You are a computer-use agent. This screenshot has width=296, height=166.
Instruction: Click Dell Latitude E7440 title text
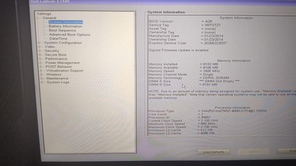point(50,1)
